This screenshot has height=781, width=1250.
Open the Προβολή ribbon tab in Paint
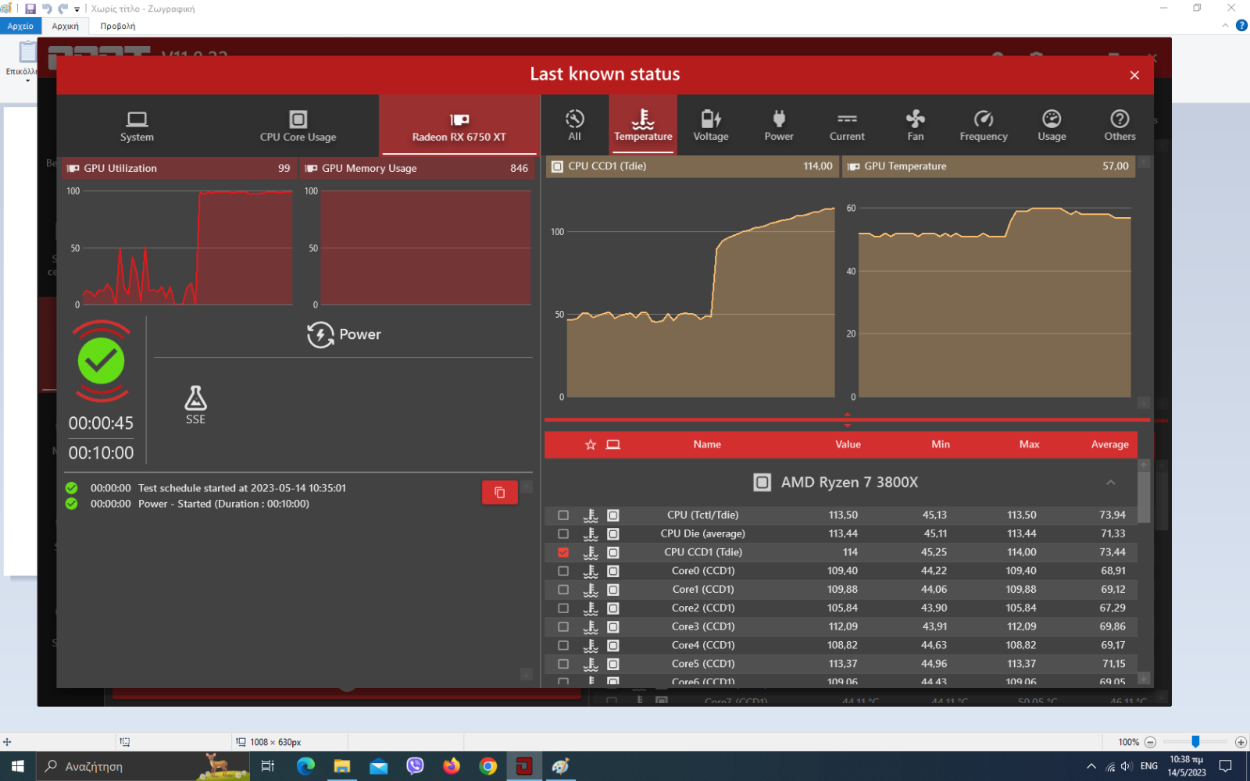[x=118, y=26]
